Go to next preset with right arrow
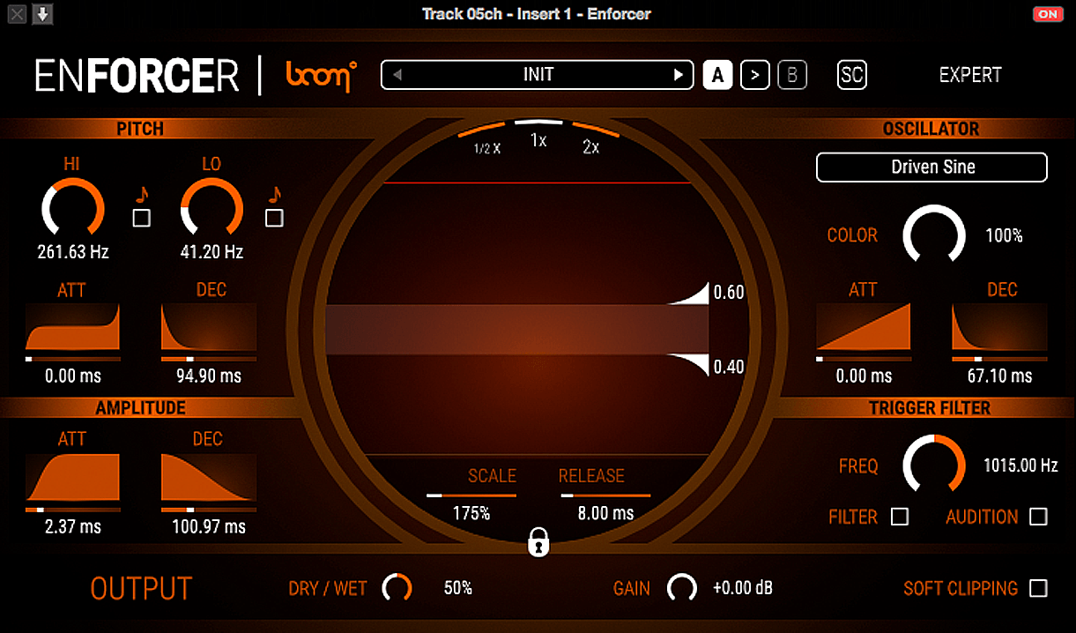This screenshot has width=1076, height=633. [x=679, y=75]
